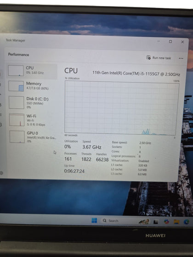Click the Performance page heading
The width and height of the screenshot is (193, 257).
point(18,55)
